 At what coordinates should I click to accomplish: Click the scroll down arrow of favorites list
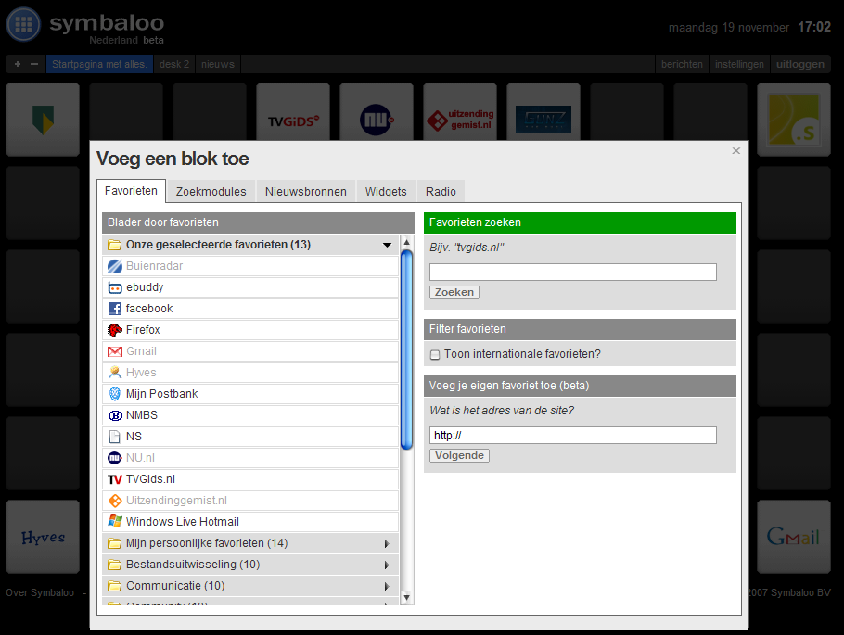tap(407, 597)
